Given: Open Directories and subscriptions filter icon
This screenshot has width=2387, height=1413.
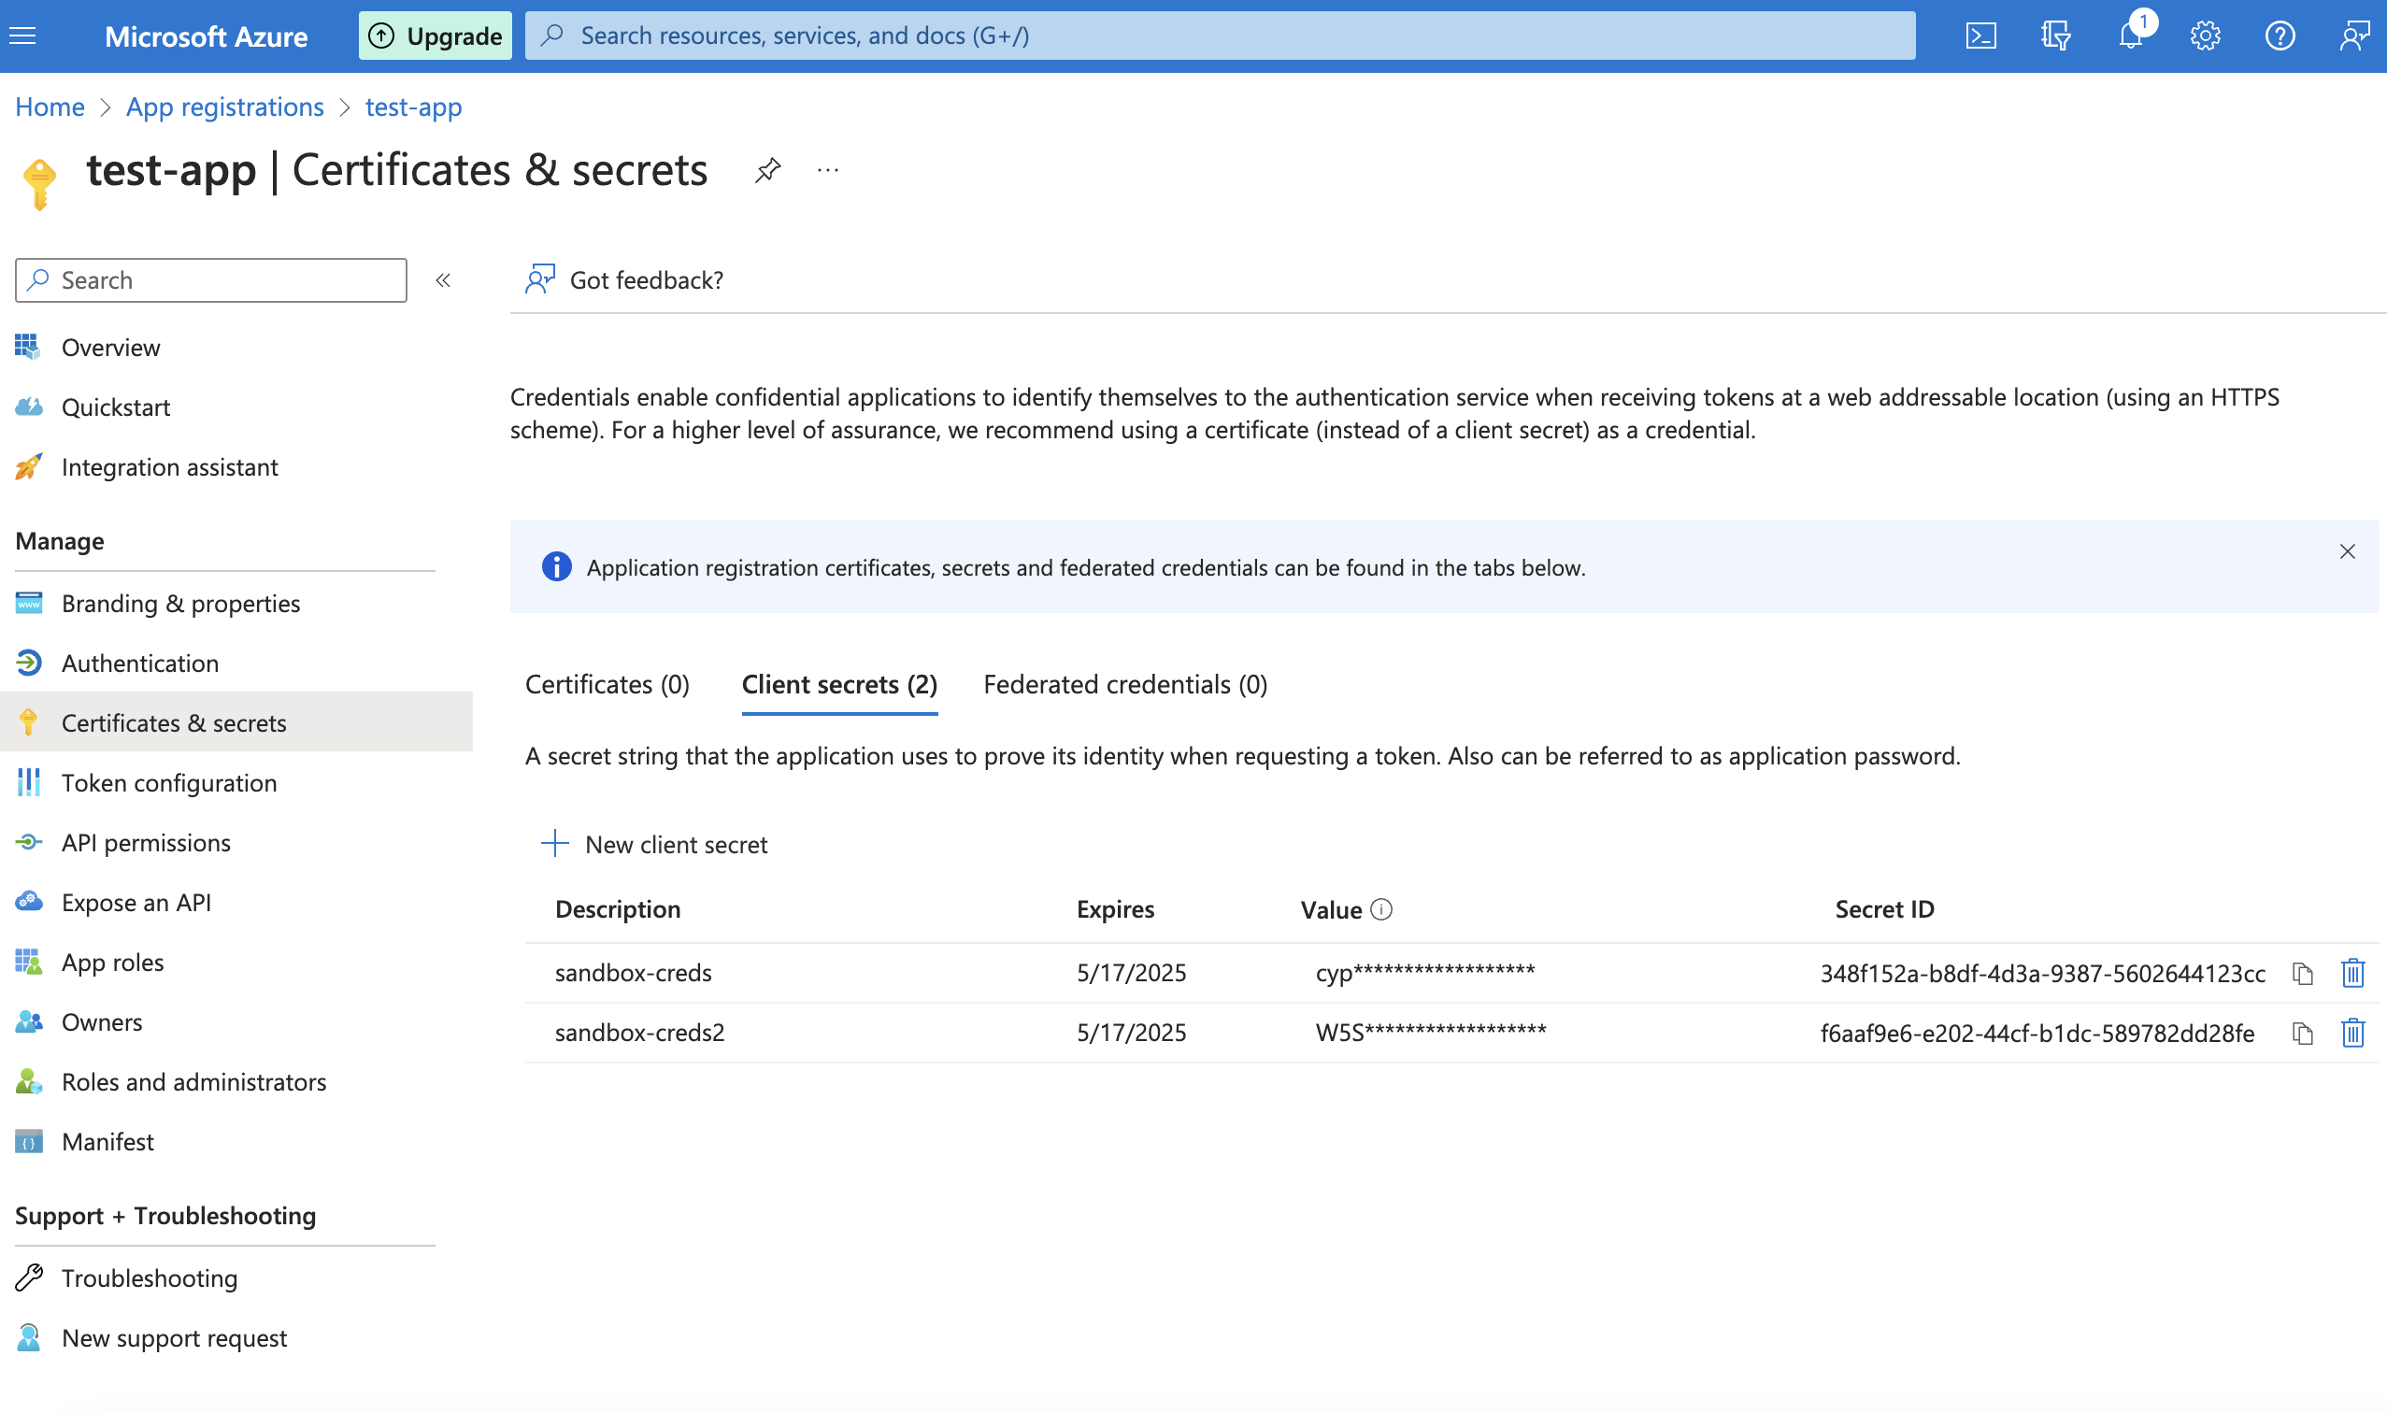Looking at the screenshot, I should pyautogui.click(x=2055, y=36).
